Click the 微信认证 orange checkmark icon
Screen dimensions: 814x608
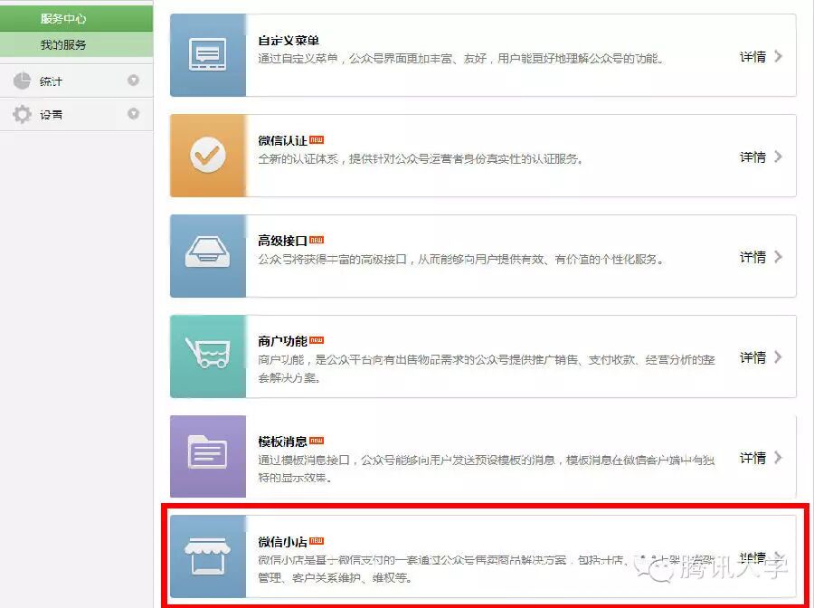pyautogui.click(x=208, y=155)
